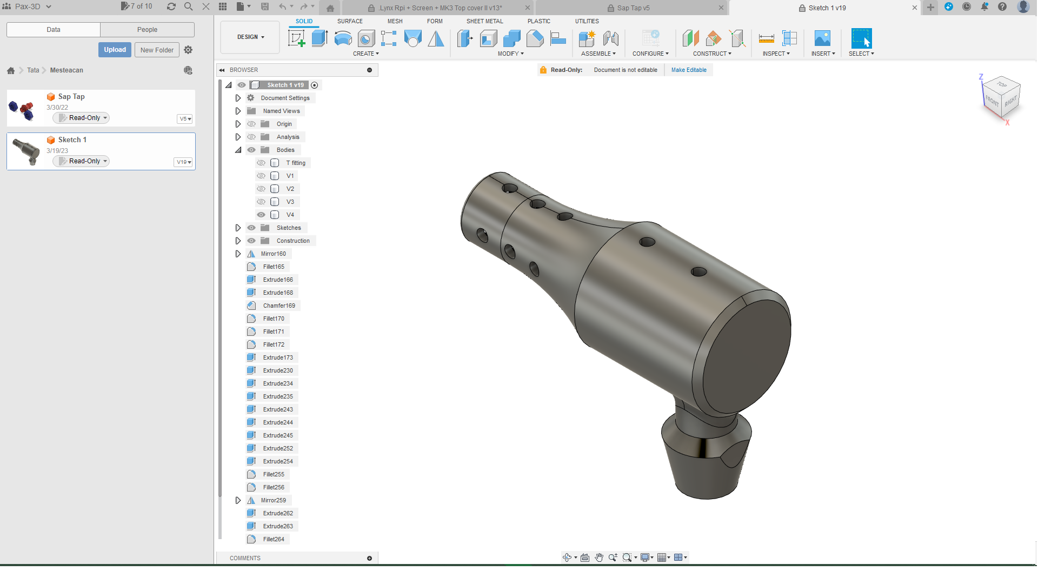Expand the Sketches folder
This screenshot has height=584, width=1038.
pos(238,228)
